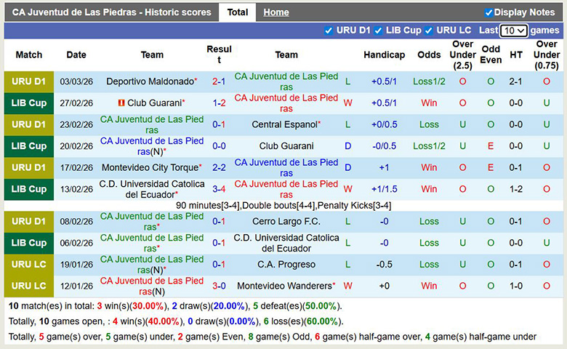Uncheck the URU D1 league filter
The height and width of the screenshot is (349, 567).
tap(329, 31)
